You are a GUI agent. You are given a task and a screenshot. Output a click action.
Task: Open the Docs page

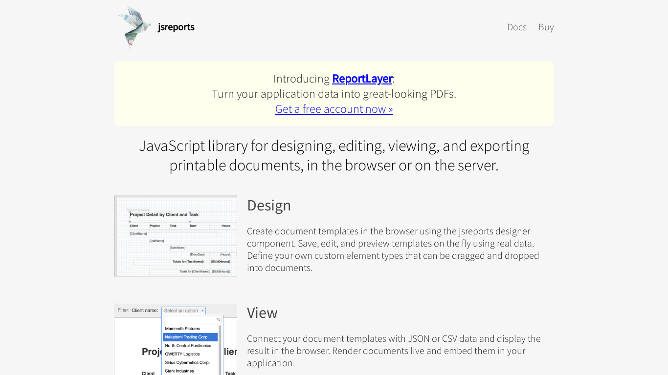517,27
